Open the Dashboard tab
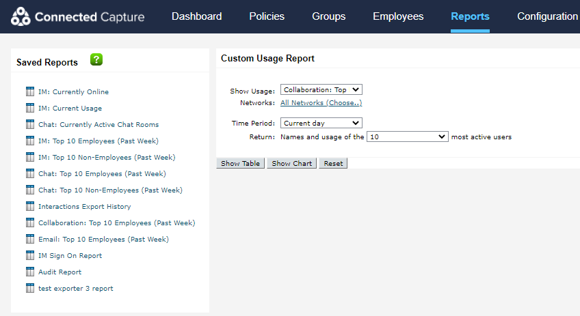 [197, 16]
